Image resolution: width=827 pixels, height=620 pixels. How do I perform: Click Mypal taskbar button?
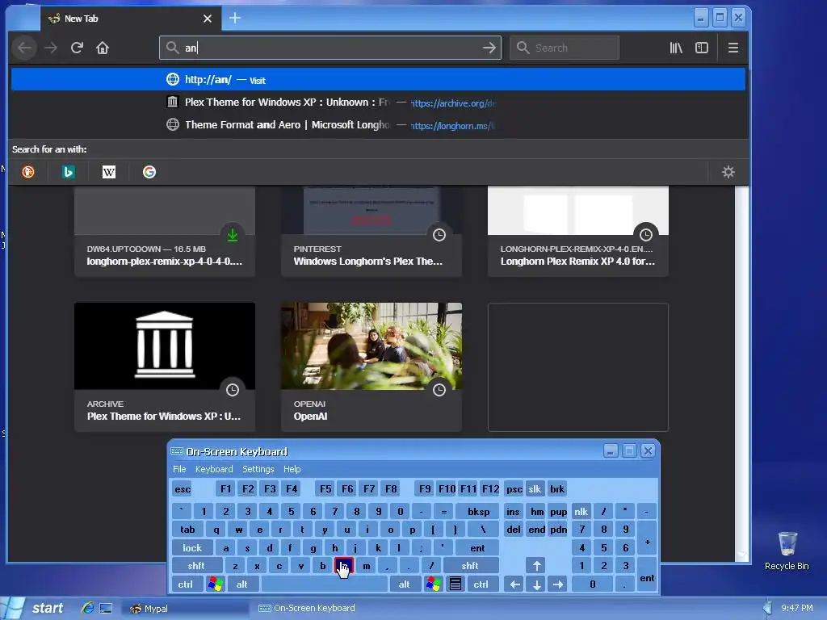pos(186,609)
